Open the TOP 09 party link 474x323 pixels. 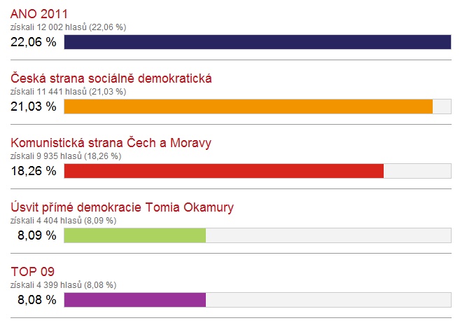(x=33, y=272)
